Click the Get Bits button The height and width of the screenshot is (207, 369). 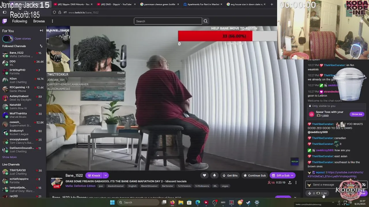230,175
